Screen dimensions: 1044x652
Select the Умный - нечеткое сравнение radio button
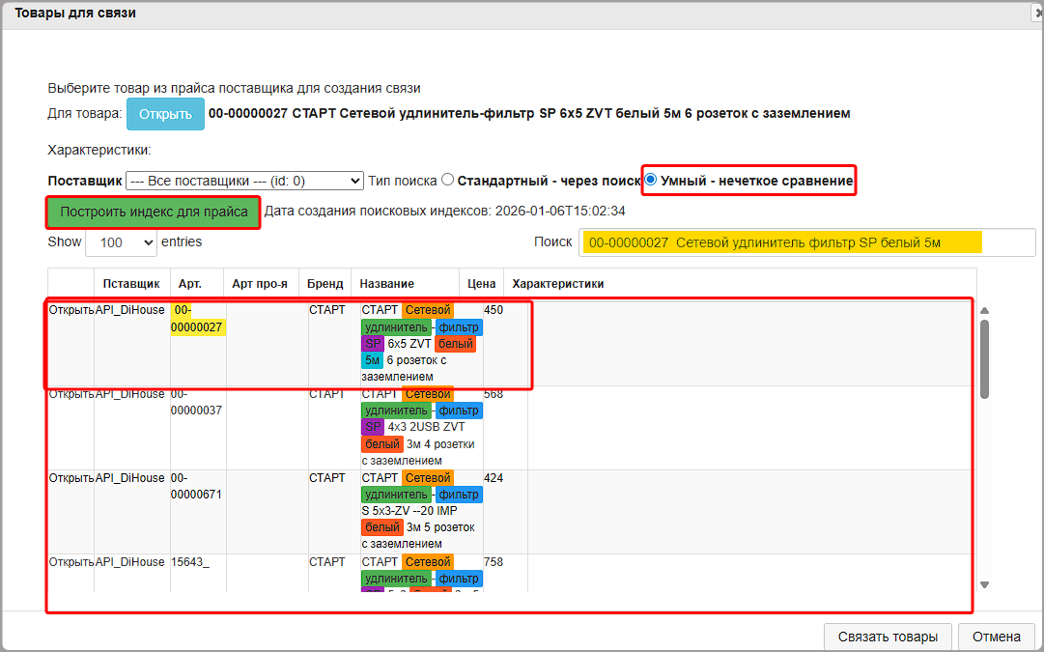[652, 180]
